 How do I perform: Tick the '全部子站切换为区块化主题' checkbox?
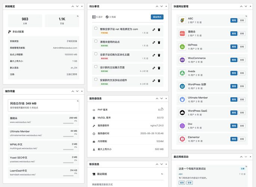(96, 54)
